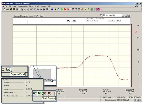The height and width of the screenshot is (105, 145).
Task: Open the language flag dropdown arrow
Action: 101,9
